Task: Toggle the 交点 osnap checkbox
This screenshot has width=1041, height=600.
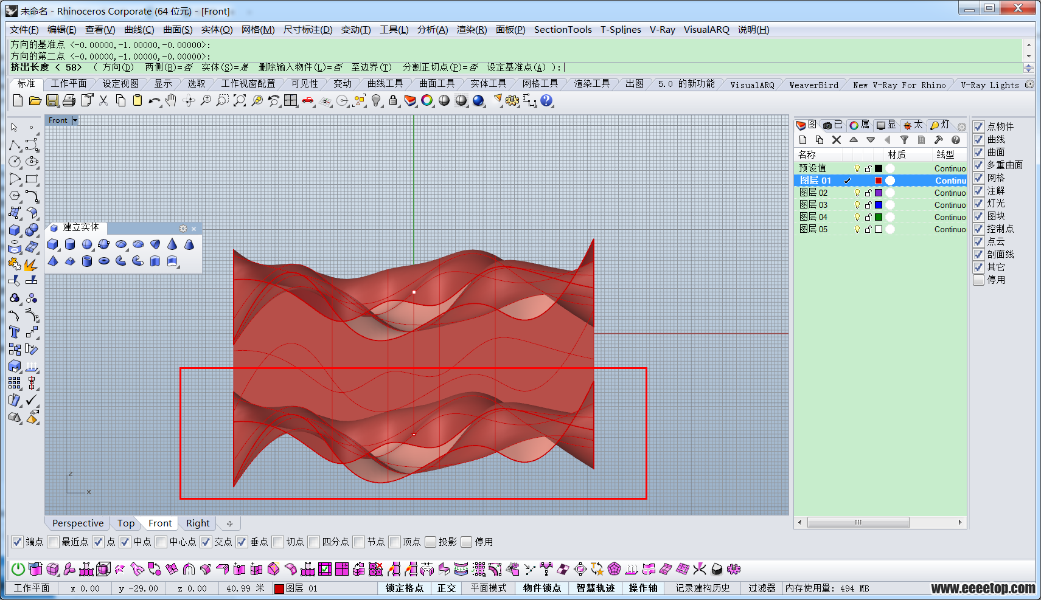Action: click(x=206, y=542)
